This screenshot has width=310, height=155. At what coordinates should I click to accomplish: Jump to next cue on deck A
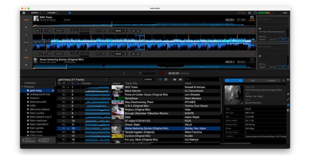50,31
